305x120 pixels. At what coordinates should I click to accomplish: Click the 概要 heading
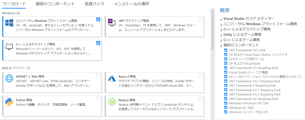pos(225,10)
